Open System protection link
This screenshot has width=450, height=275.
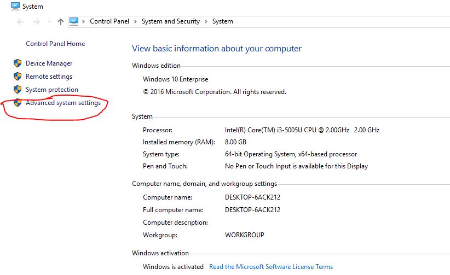[x=52, y=90]
